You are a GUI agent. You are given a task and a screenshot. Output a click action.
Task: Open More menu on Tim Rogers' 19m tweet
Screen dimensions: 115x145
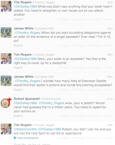[108, 138]
